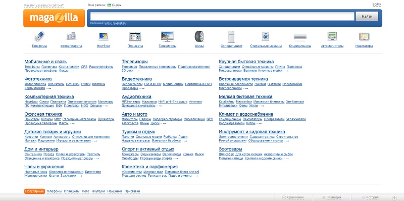The image size is (404, 201).
Task: Open the Авто и мото category
Action: pyautogui.click(x=134, y=114)
